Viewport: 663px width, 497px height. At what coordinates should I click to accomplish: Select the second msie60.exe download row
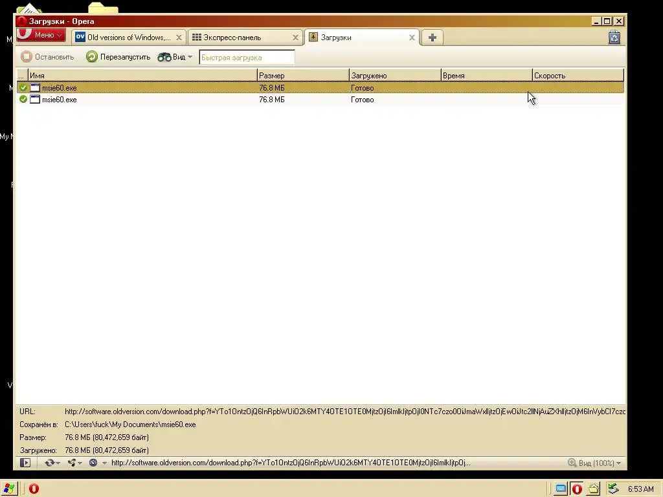(x=320, y=99)
